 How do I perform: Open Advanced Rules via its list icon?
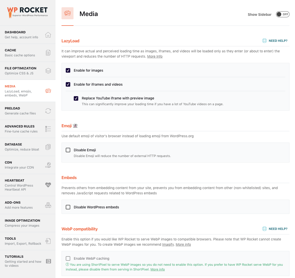[48, 129]
